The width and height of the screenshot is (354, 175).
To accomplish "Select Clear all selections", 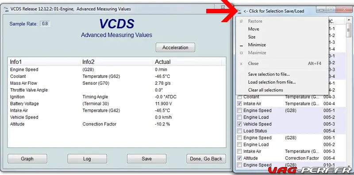I will click(x=282, y=90).
